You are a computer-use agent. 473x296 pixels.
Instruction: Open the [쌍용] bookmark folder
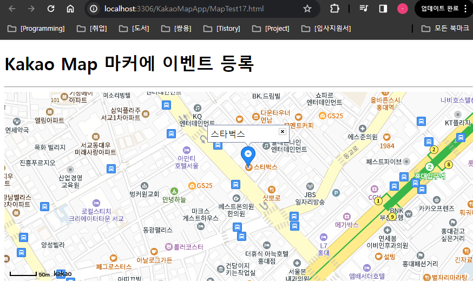coord(176,29)
